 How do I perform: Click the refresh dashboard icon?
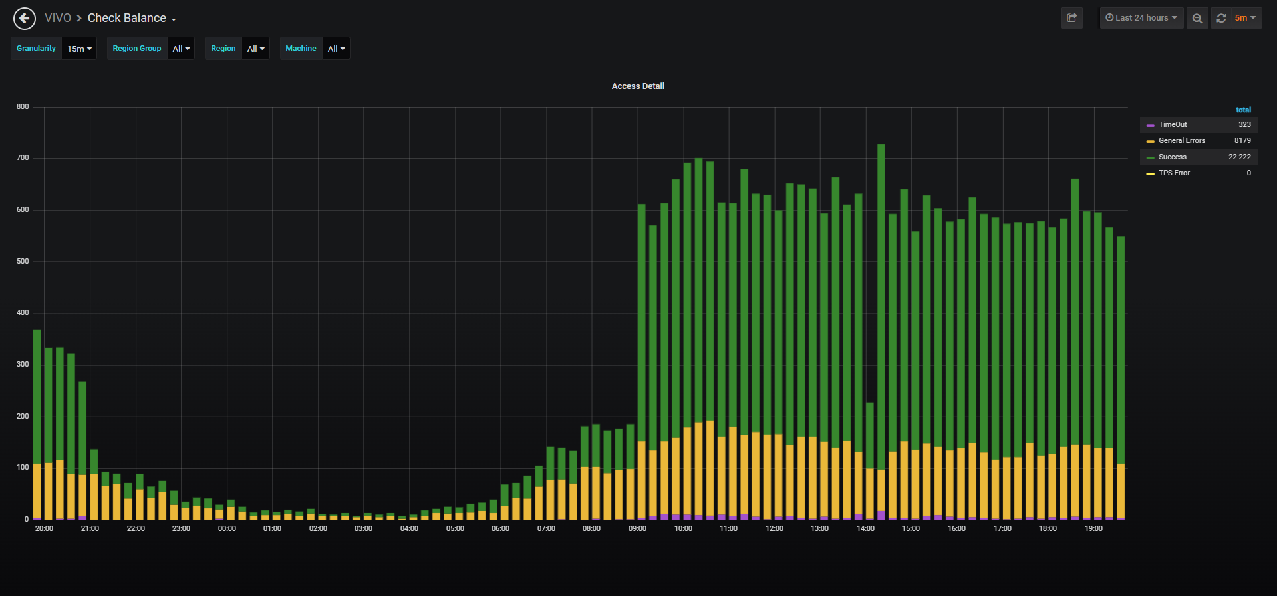[x=1221, y=18]
